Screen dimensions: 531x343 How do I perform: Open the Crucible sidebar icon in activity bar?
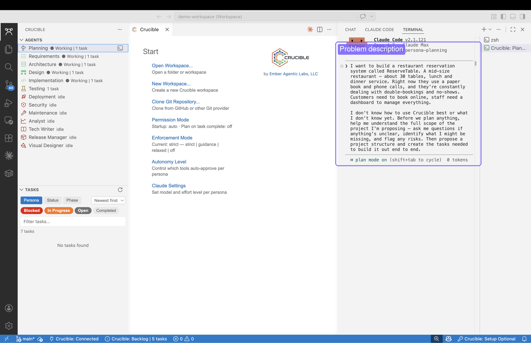point(9,32)
